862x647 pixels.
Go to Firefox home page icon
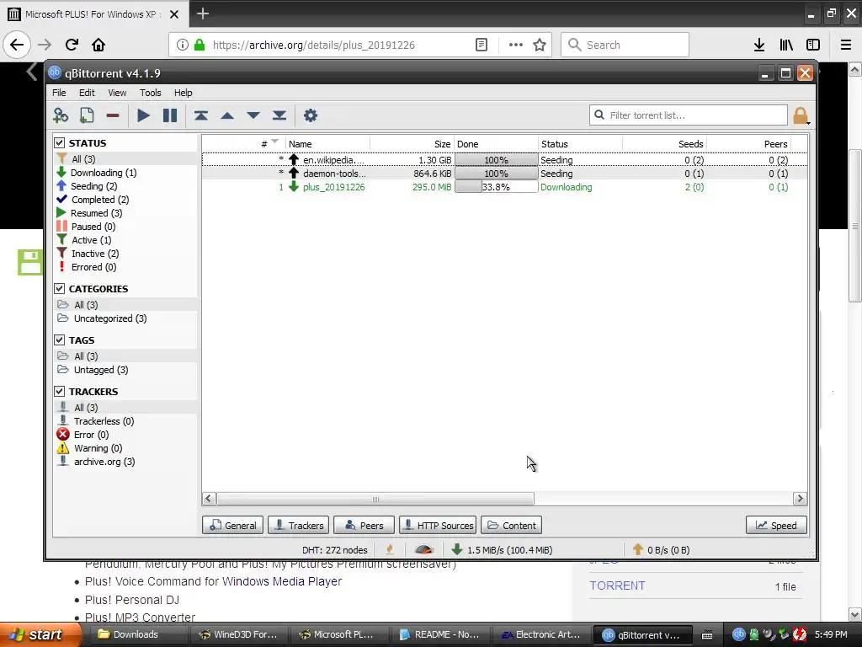pos(98,45)
